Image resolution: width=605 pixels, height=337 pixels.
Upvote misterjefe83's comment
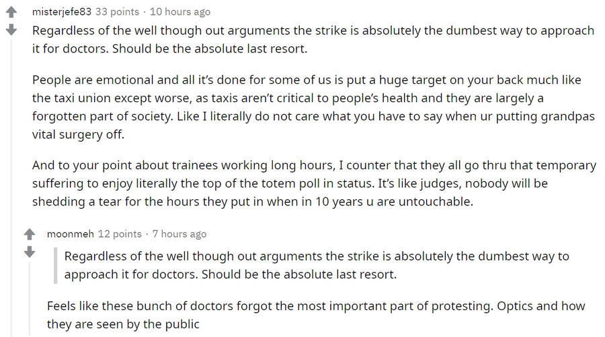[x=11, y=13]
